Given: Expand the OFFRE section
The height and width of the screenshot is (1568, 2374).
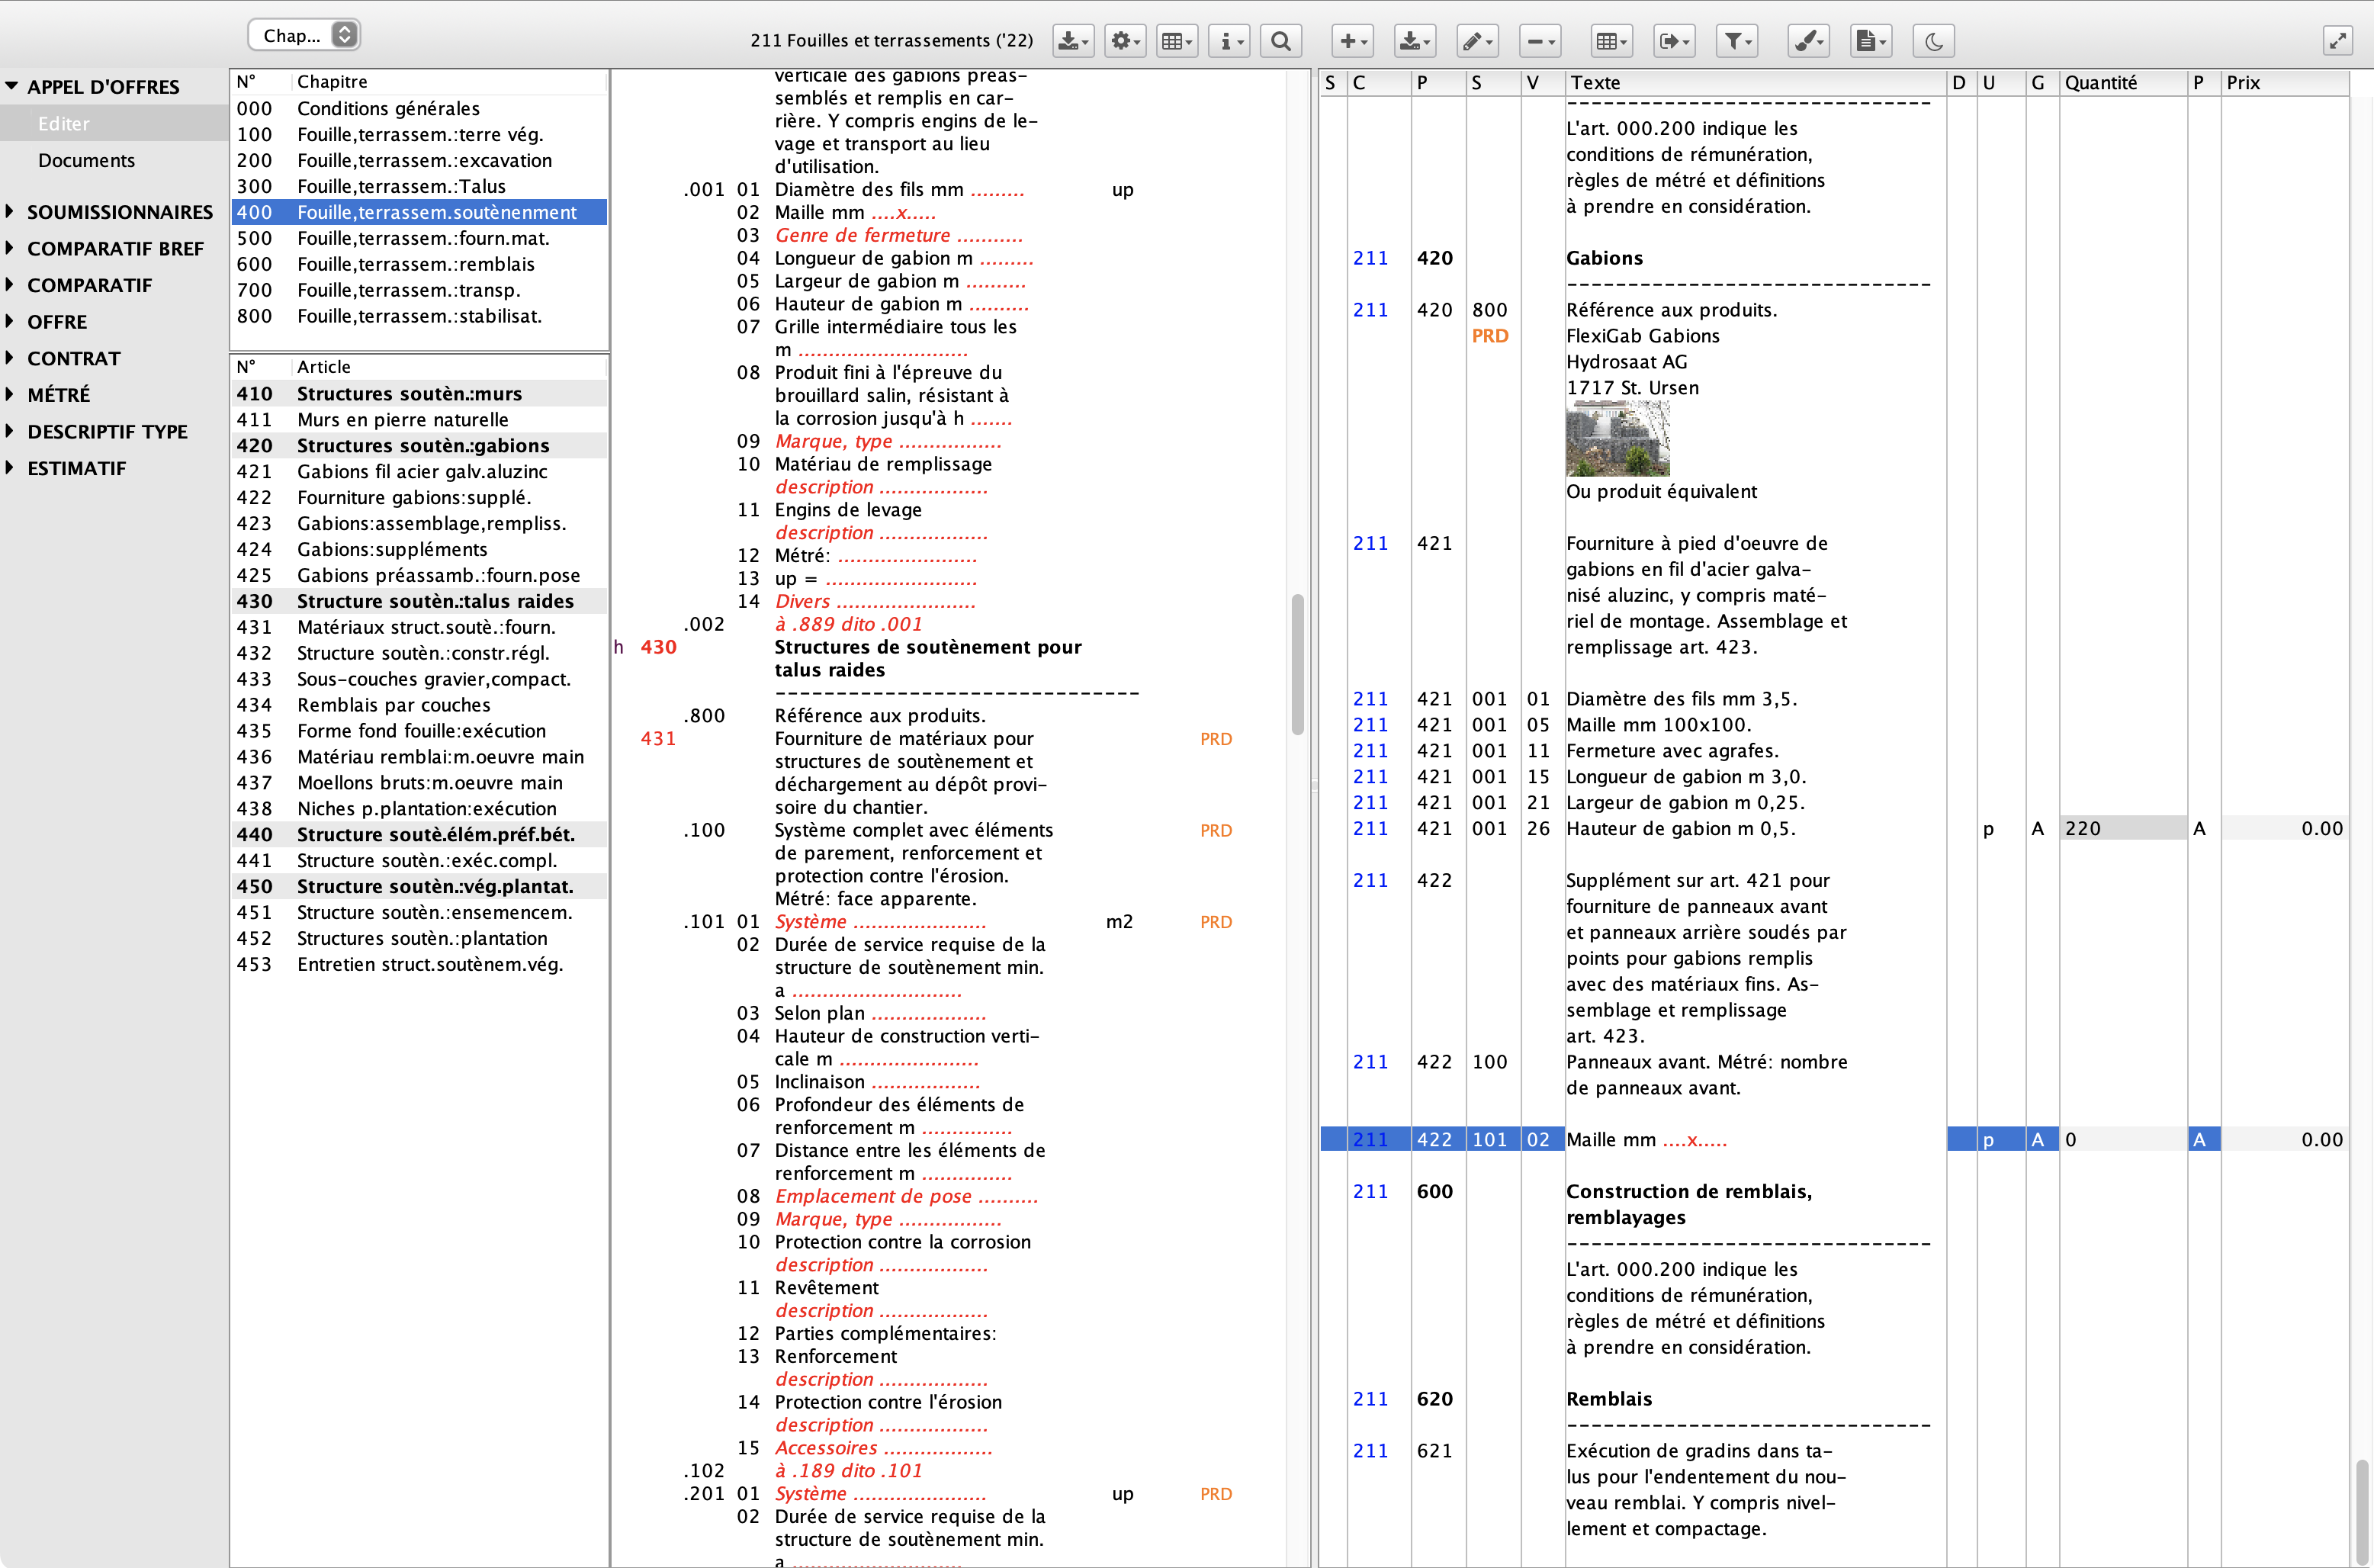Looking at the screenshot, I should pyautogui.click(x=10, y=321).
